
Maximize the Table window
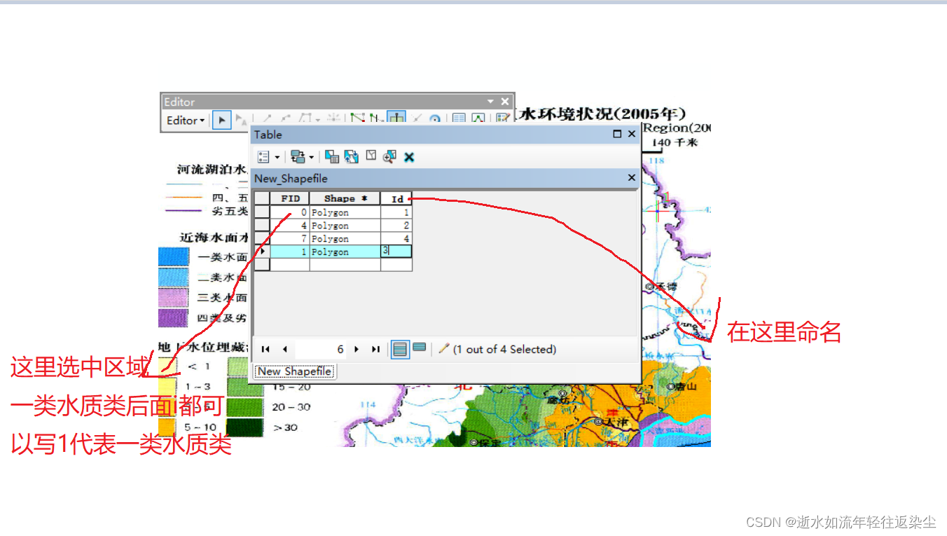click(x=618, y=134)
